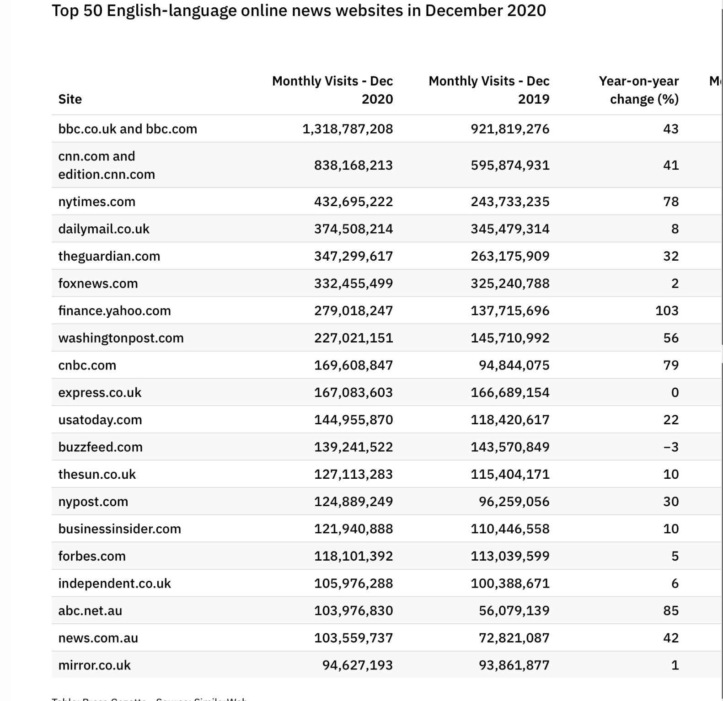The width and height of the screenshot is (723, 701).
Task: Click the 'independent.co.uk' site cell
Action: pyautogui.click(x=114, y=583)
